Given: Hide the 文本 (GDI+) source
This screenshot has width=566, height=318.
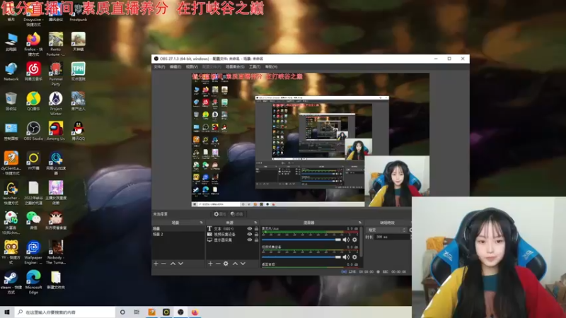Looking at the screenshot, I should (x=250, y=228).
